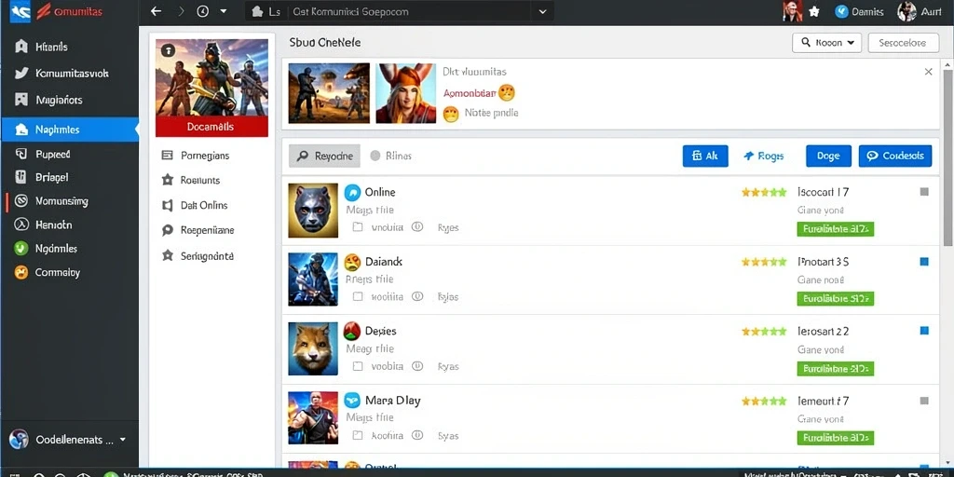Click the Twitter bird icon in sidebar

pyautogui.click(x=21, y=73)
